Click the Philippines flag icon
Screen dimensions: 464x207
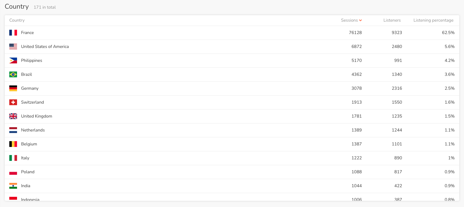(x=13, y=60)
